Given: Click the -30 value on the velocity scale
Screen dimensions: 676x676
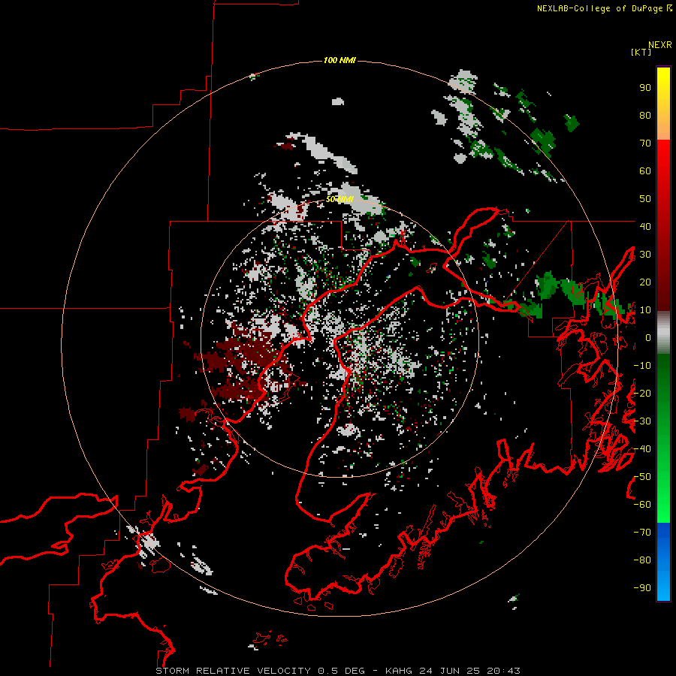Looking at the screenshot, I should 642,421.
